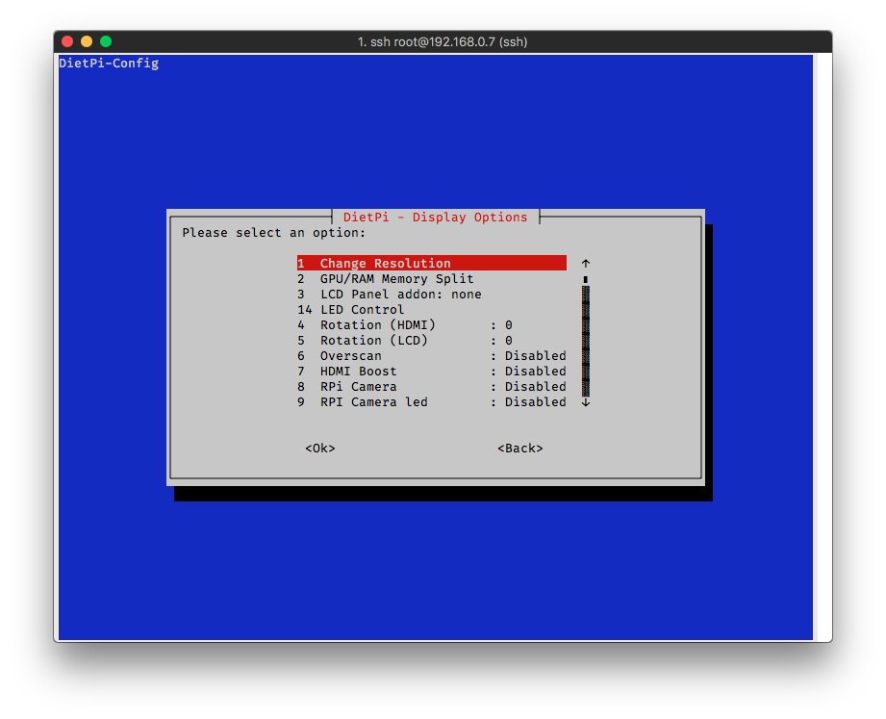Toggle the RPi Camera option

point(432,387)
